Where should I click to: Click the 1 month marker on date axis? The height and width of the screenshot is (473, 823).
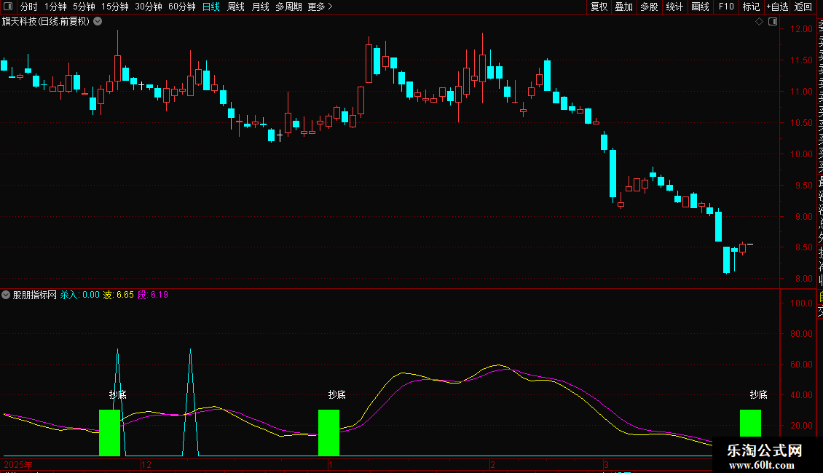point(331,464)
